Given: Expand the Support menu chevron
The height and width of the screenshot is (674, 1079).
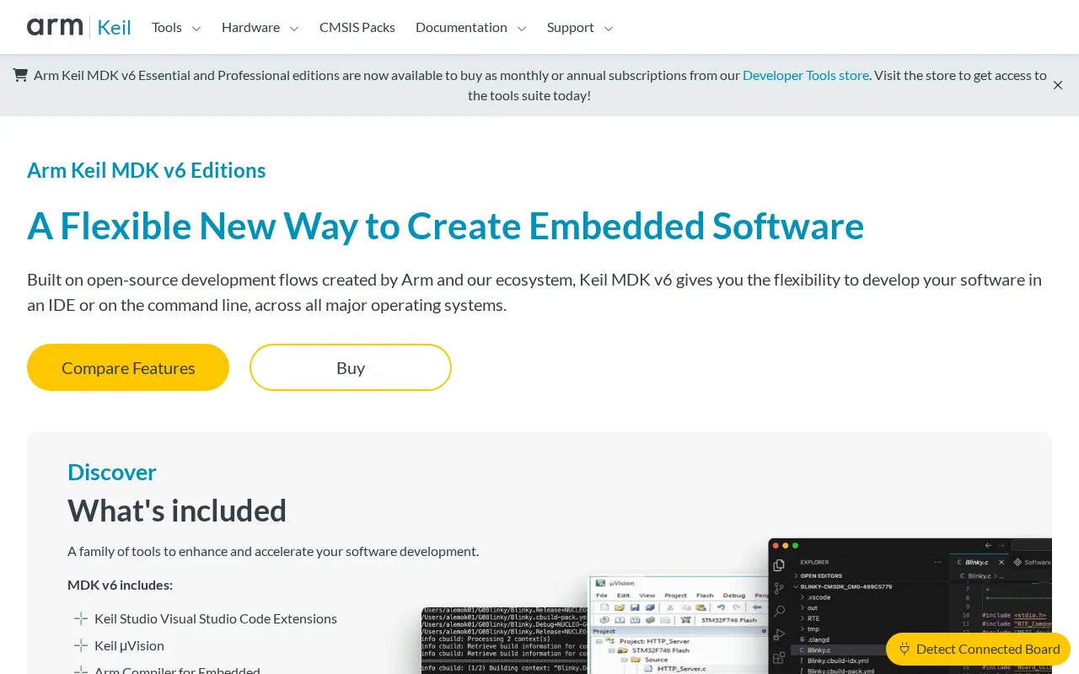Looking at the screenshot, I should (x=609, y=28).
